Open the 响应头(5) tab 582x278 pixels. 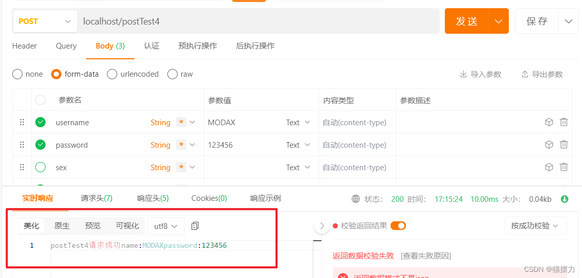(x=153, y=198)
